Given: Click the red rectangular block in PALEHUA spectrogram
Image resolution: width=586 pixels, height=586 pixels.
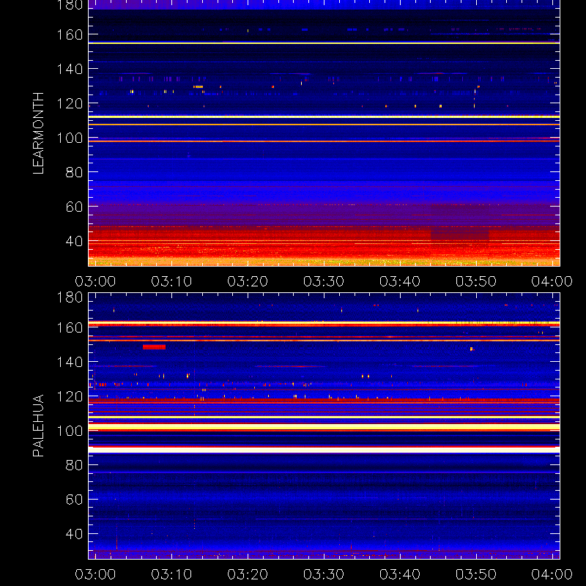Looking at the screenshot, I should coord(154,347).
